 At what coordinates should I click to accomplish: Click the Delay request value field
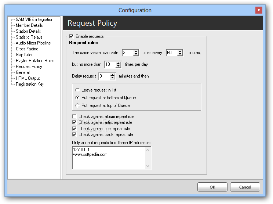105,76
